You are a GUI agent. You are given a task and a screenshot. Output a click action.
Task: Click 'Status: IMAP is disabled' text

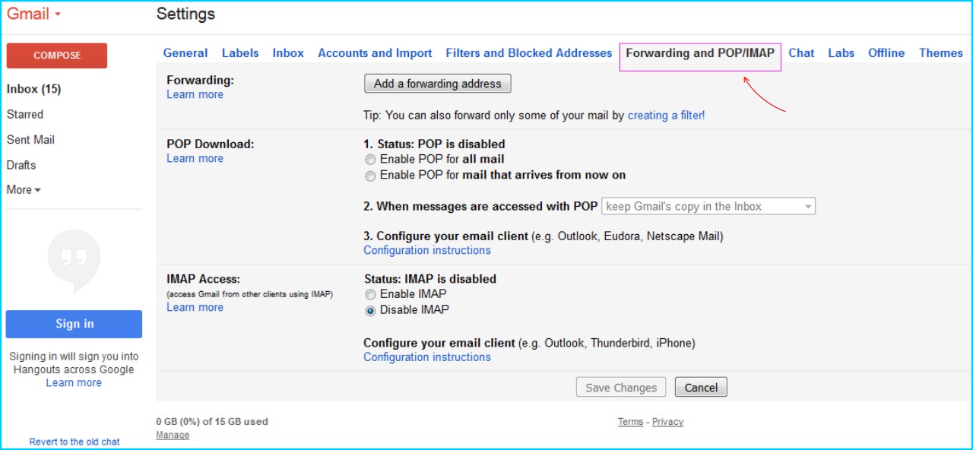tap(430, 279)
